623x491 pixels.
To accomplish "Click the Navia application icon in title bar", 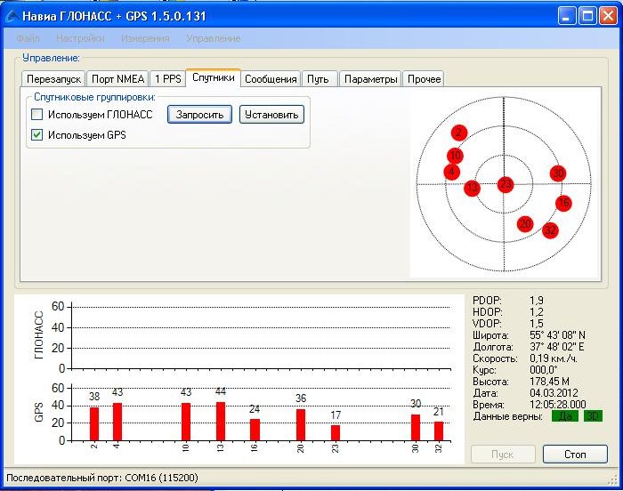I will pyautogui.click(x=11, y=16).
